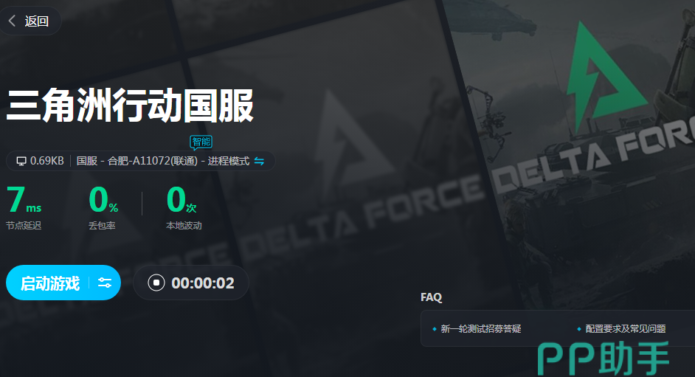
Task: Go back via the 返回 label
Action: (36, 21)
